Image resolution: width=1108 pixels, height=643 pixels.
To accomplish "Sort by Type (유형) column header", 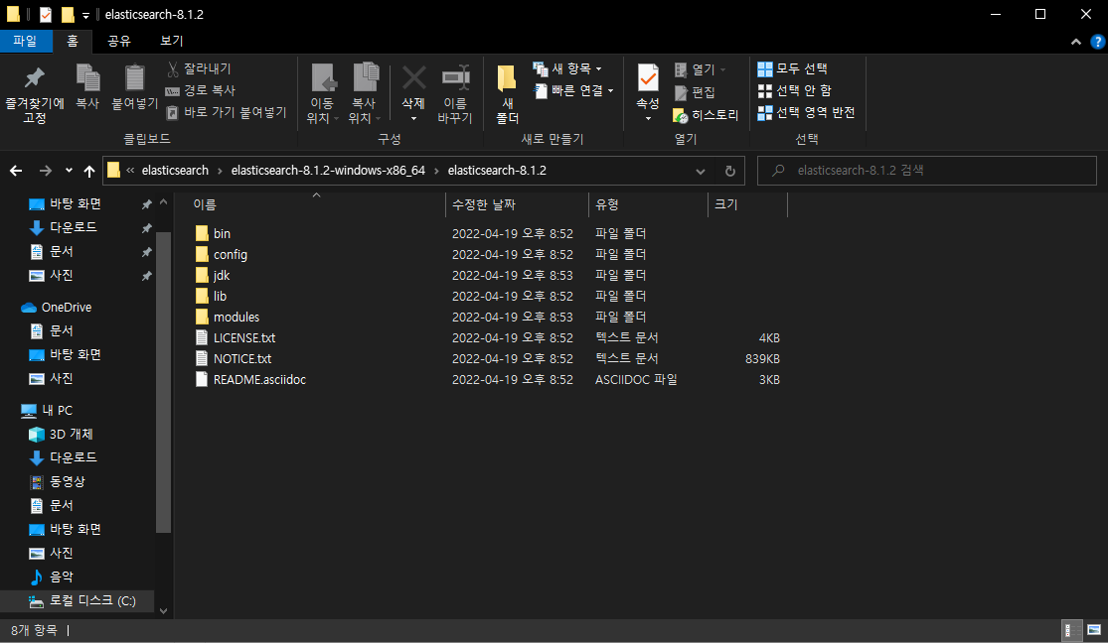I will (x=607, y=204).
